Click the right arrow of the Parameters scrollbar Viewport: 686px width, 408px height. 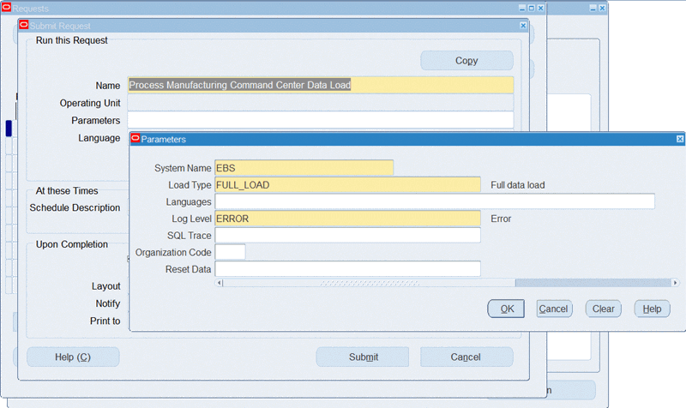676,283
